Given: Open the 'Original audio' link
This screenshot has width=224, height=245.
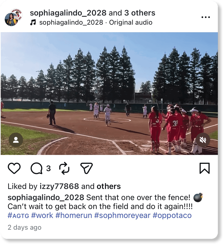Looking at the screenshot, I should point(131,22).
